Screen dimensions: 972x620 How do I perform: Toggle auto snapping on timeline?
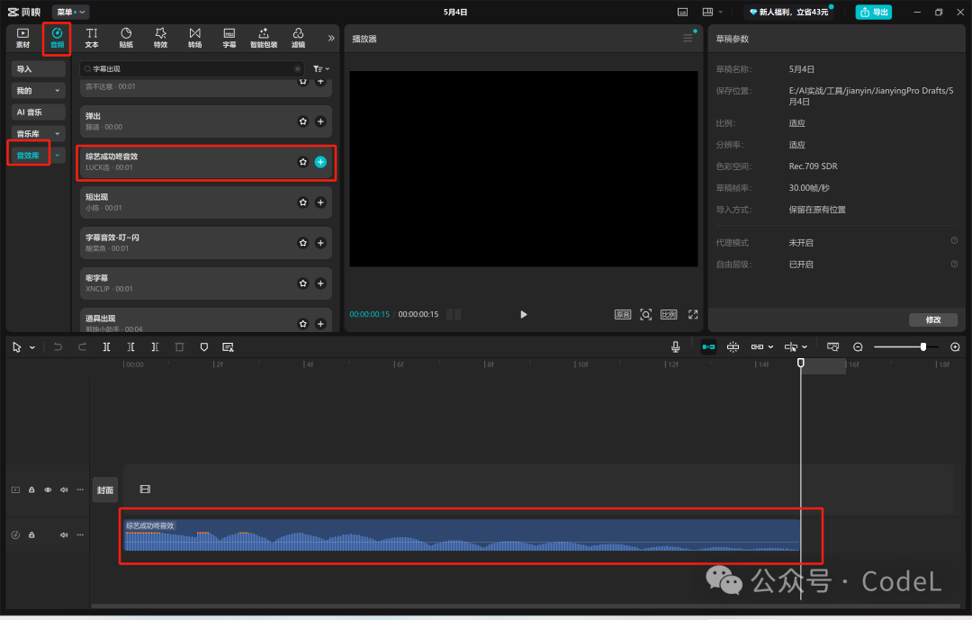point(733,347)
